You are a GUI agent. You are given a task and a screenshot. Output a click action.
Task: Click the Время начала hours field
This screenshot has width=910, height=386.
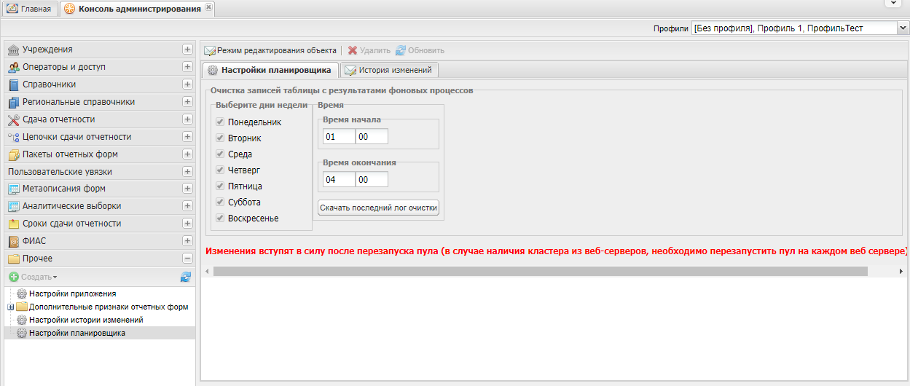pos(338,137)
